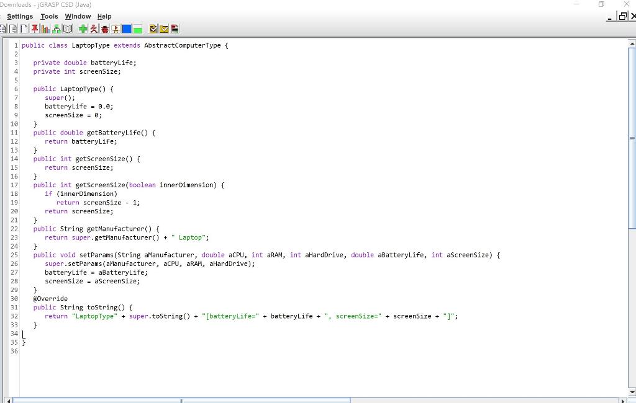Click the " Laptop" string literal
The image size is (636, 403).
[x=188, y=237]
